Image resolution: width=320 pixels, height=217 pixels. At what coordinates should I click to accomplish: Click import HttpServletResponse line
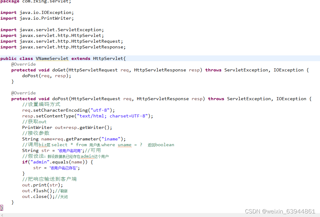[x=63, y=47]
